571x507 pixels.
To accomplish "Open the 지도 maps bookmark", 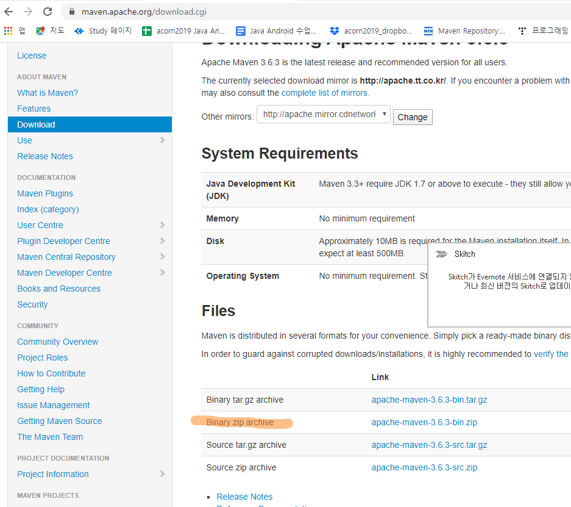I will (50, 31).
